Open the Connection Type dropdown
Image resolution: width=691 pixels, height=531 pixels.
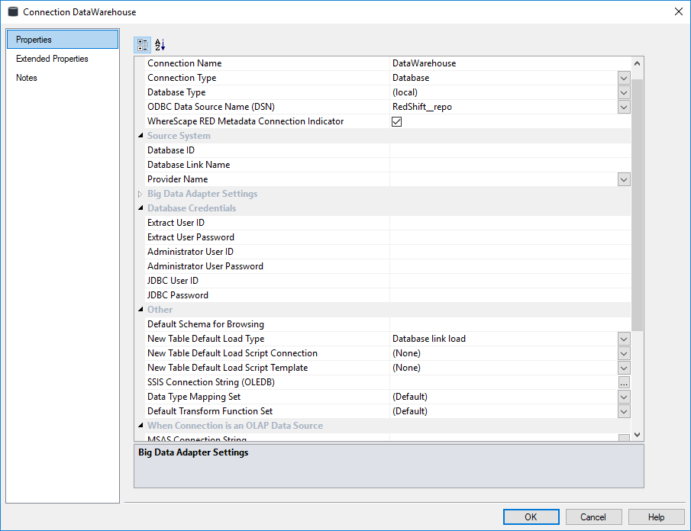tap(624, 78)
